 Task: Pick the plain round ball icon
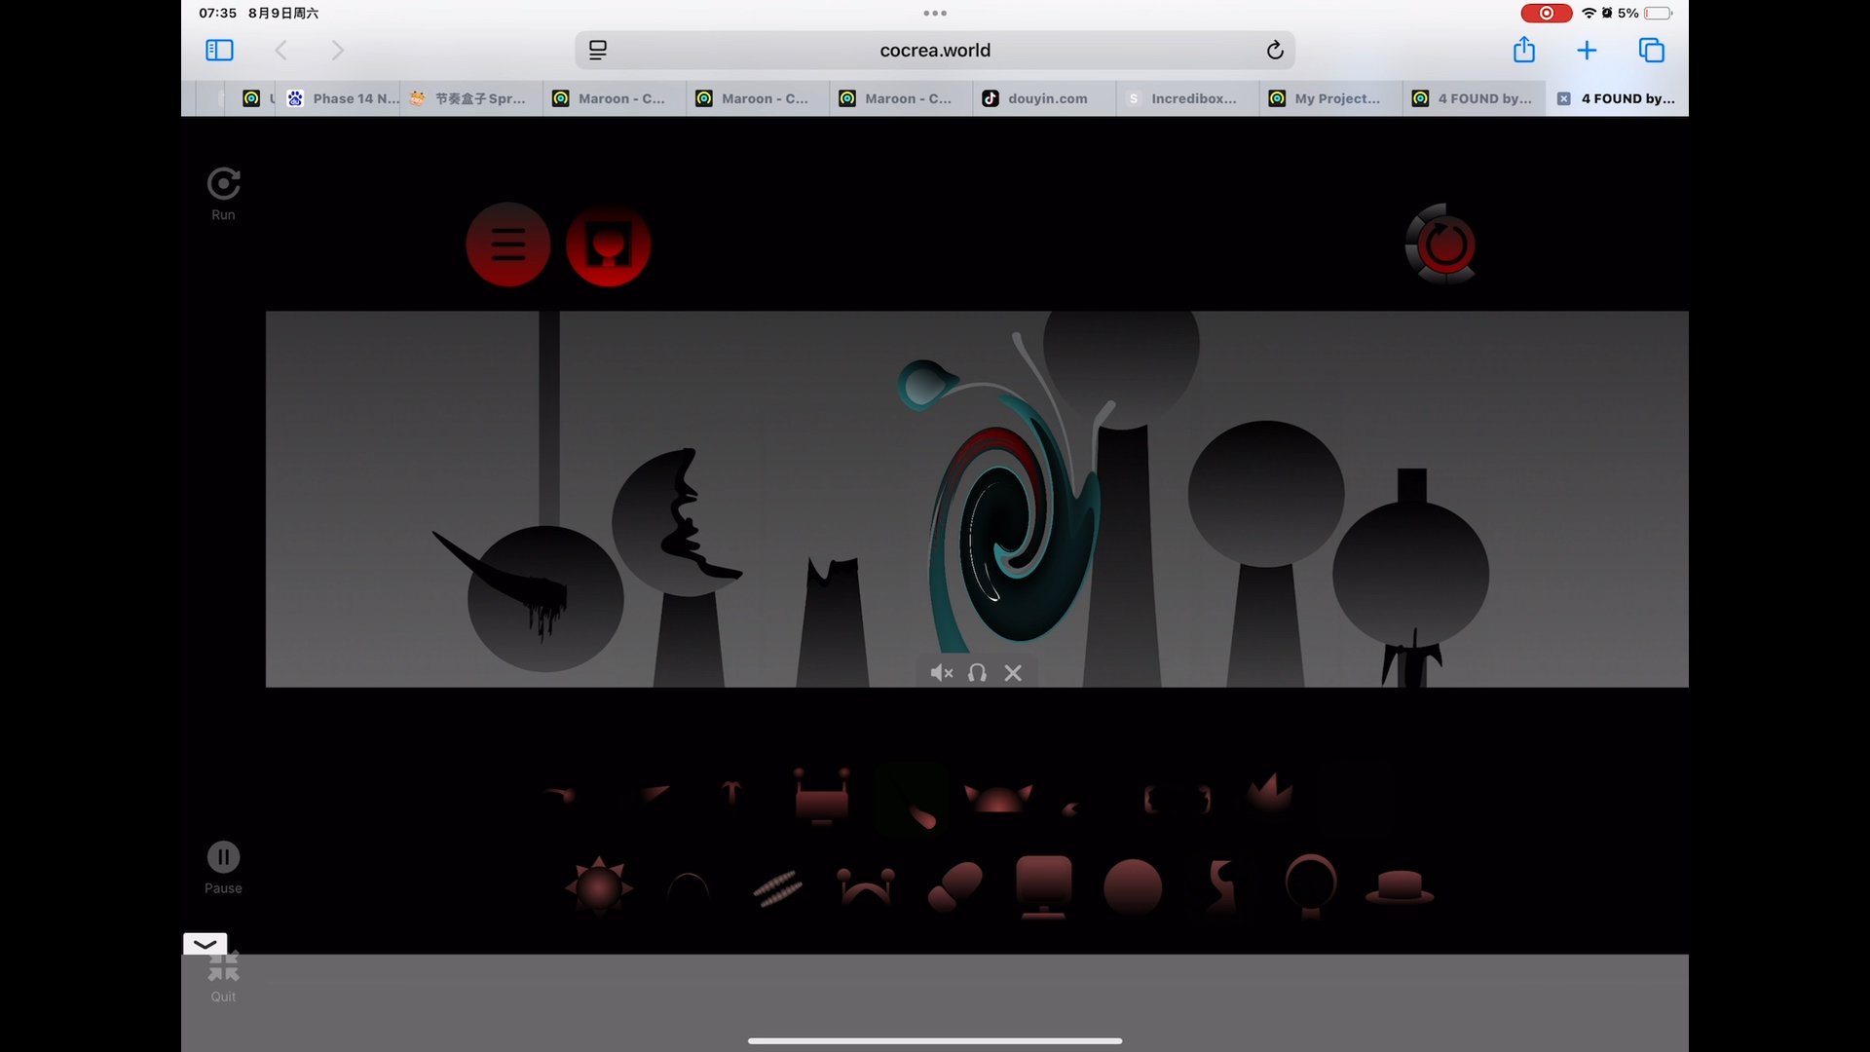click(x=1133, y=888)
